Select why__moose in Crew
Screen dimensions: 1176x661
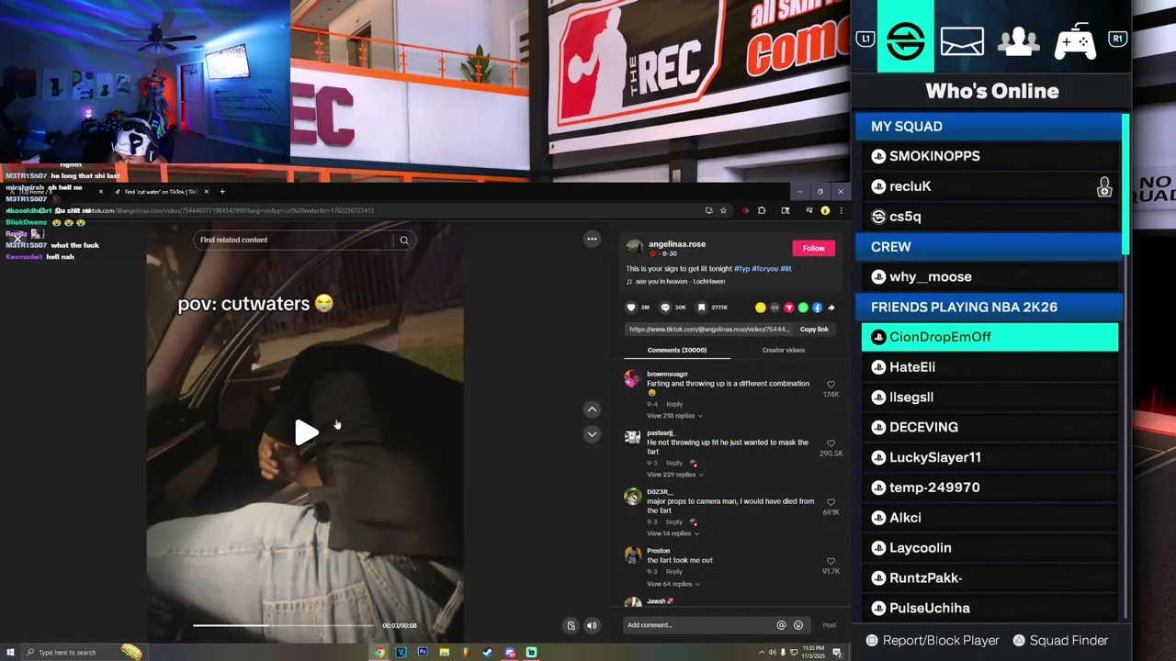989,276
